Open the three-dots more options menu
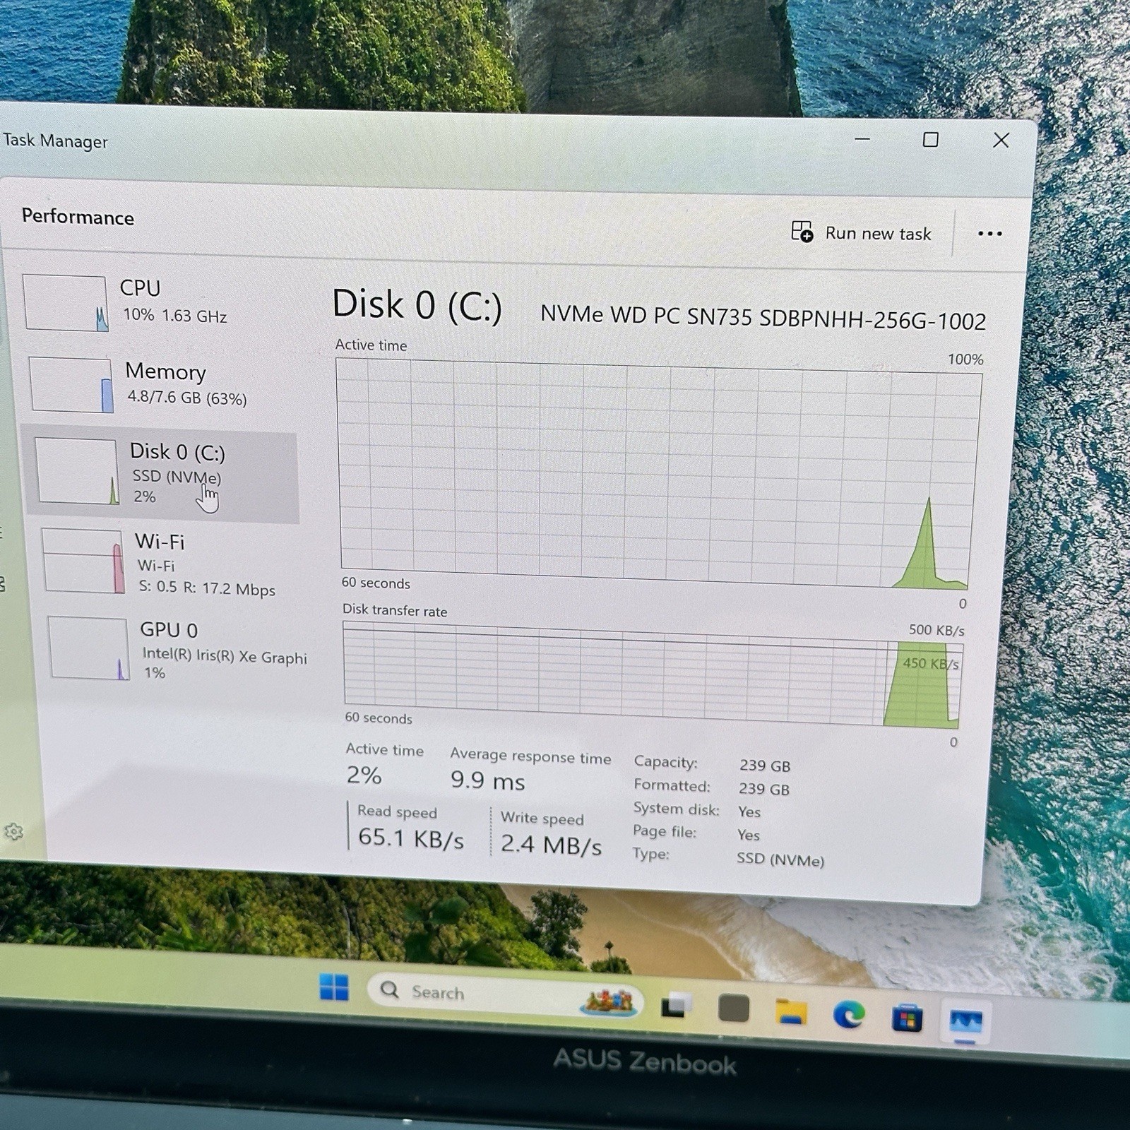The width and height of the screenshot is (1130, 1130). click(989, 234)
